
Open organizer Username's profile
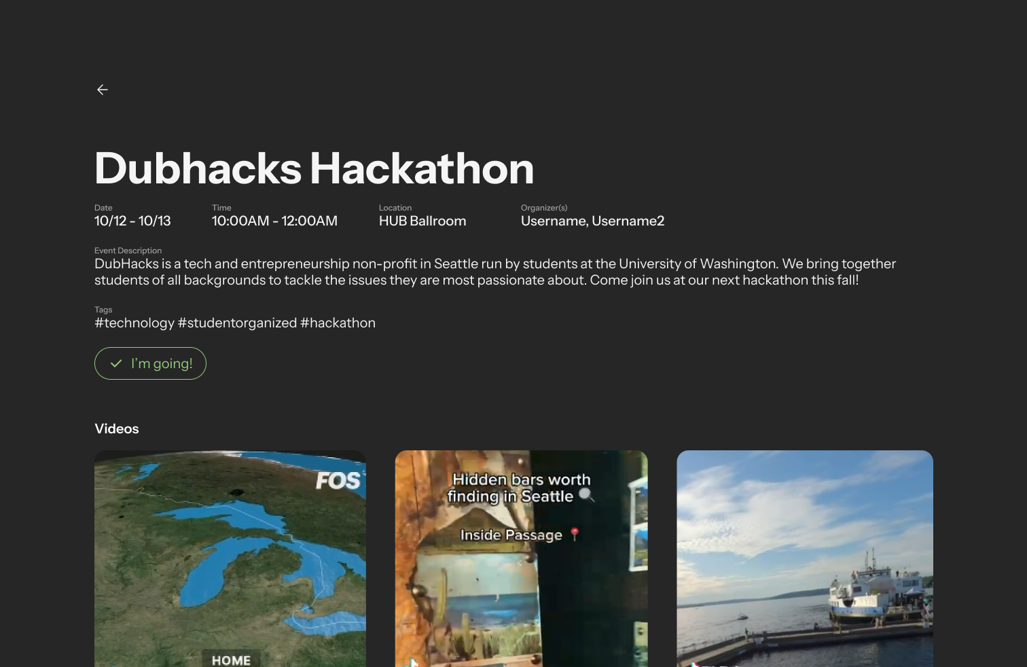pyautogui.click(x=554, y=221)
